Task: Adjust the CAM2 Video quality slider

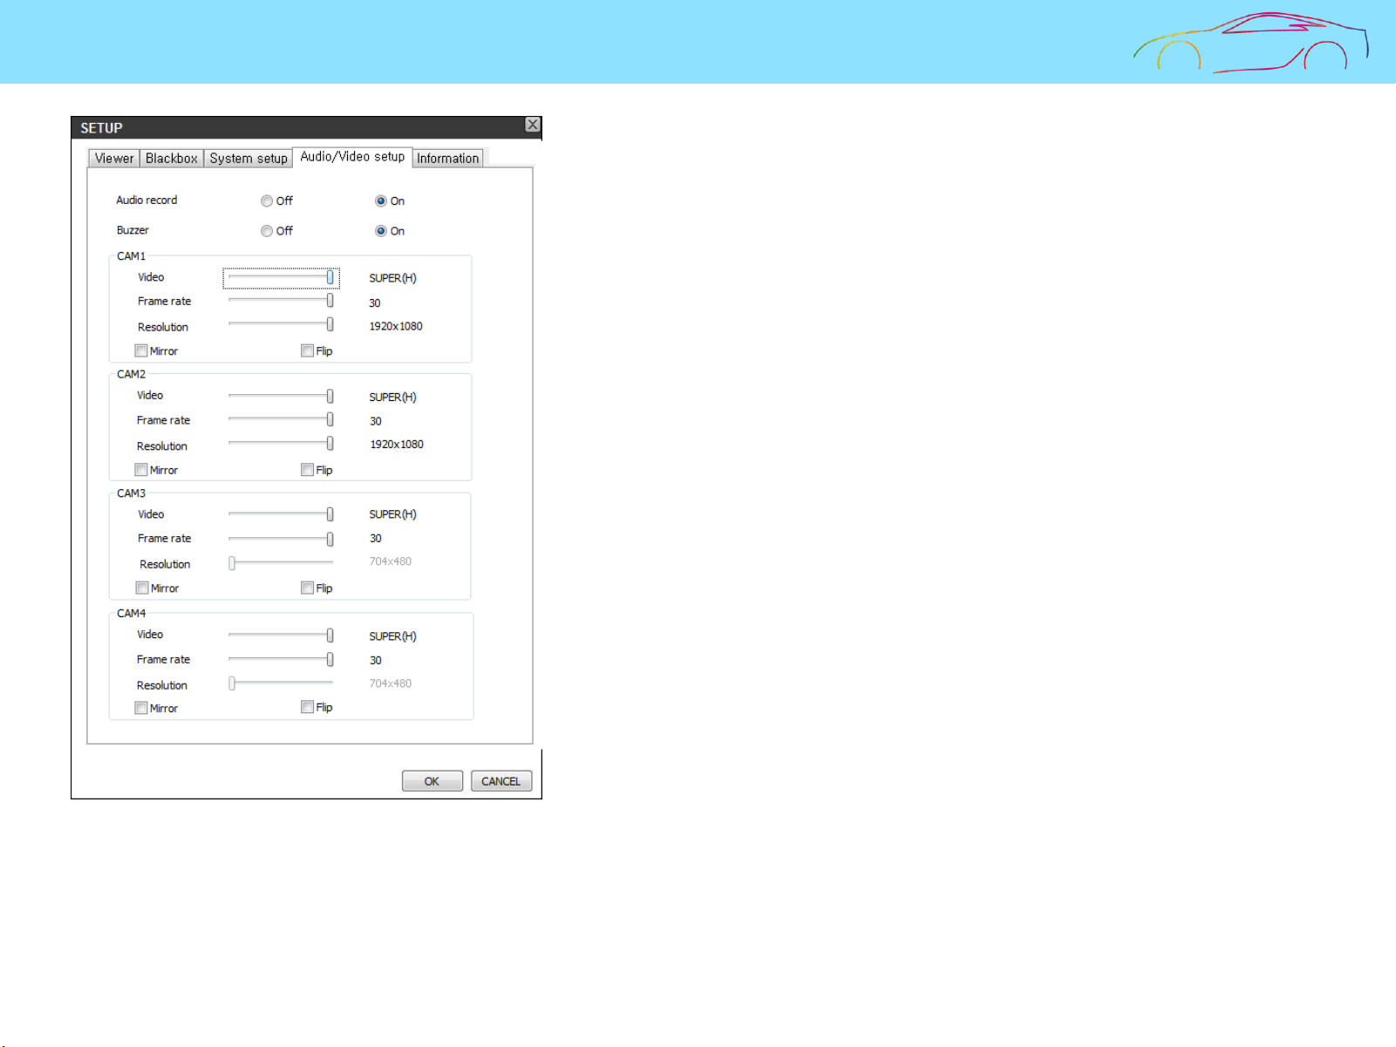Action: point(281,396)
